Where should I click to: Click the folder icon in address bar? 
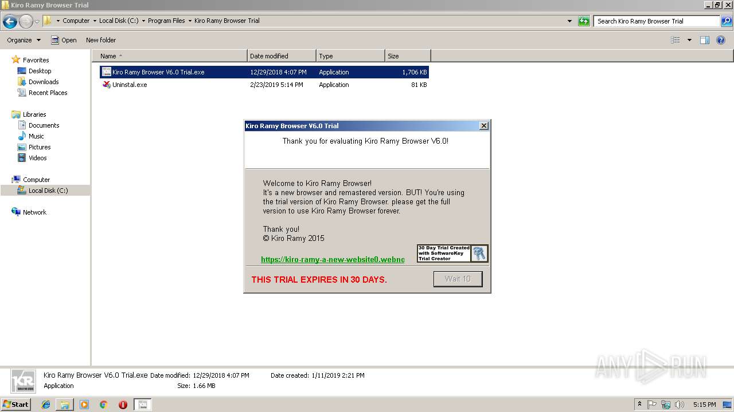click(48, 21)
